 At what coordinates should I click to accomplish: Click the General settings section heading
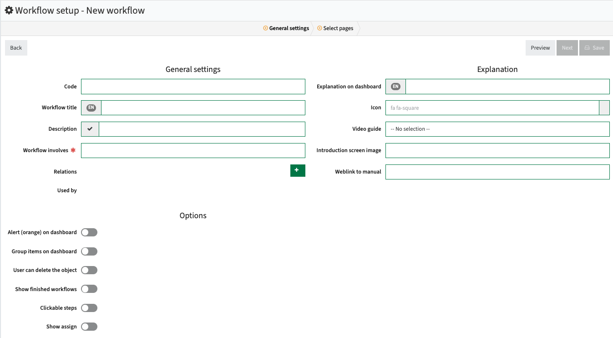(x=193, y=69)
